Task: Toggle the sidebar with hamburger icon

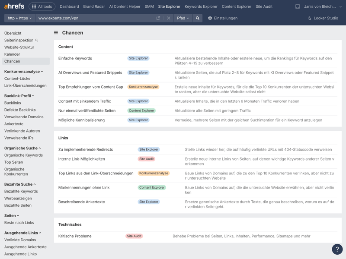Action: click(56, 33)
